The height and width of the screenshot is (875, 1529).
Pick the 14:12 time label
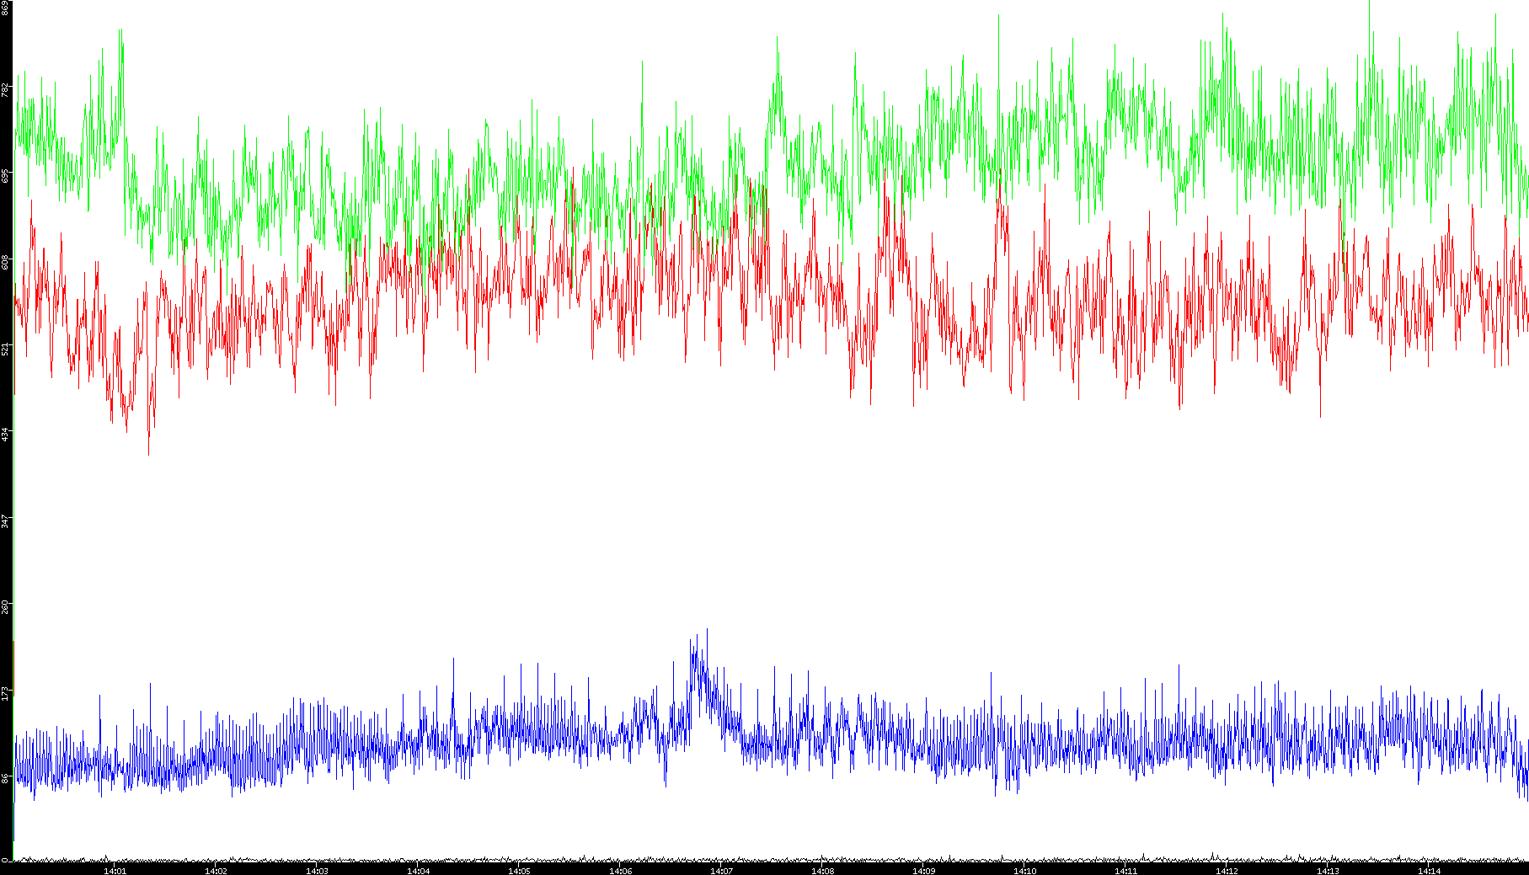[x=1227, y=871]
